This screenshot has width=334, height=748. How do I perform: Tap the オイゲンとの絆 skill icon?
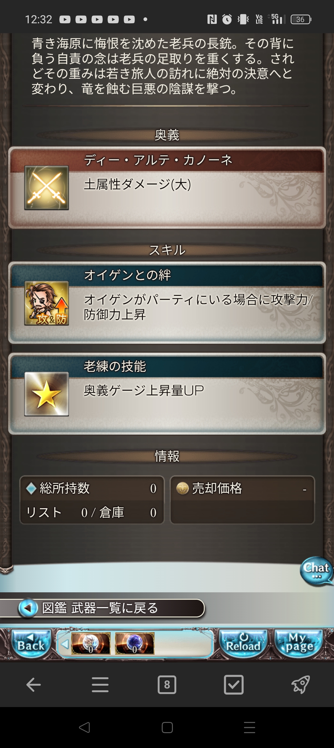[x=46, y=303]
